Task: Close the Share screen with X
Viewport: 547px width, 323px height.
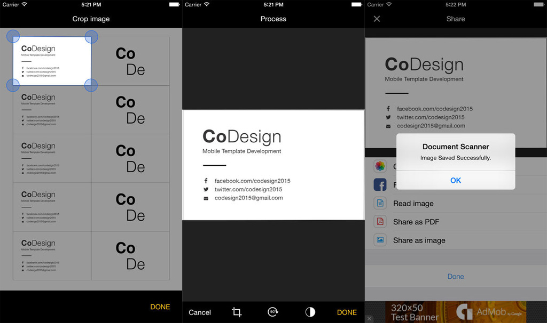Action: pyautogui.click(x=377, y=19)
